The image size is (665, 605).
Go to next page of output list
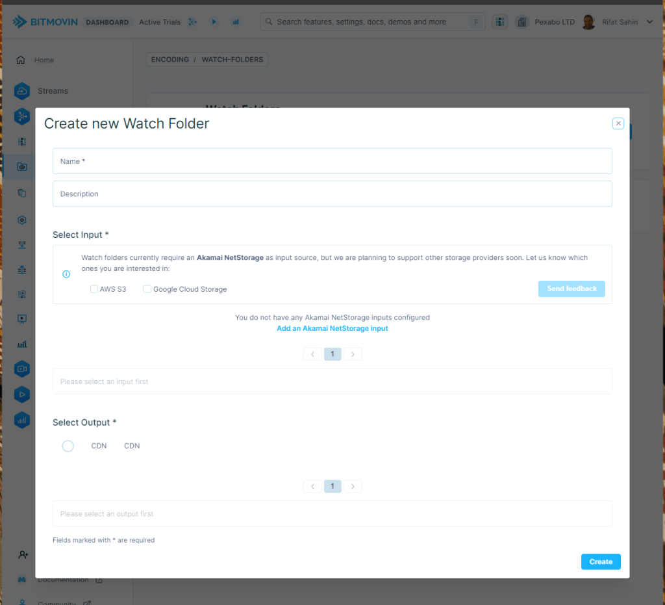353,486
